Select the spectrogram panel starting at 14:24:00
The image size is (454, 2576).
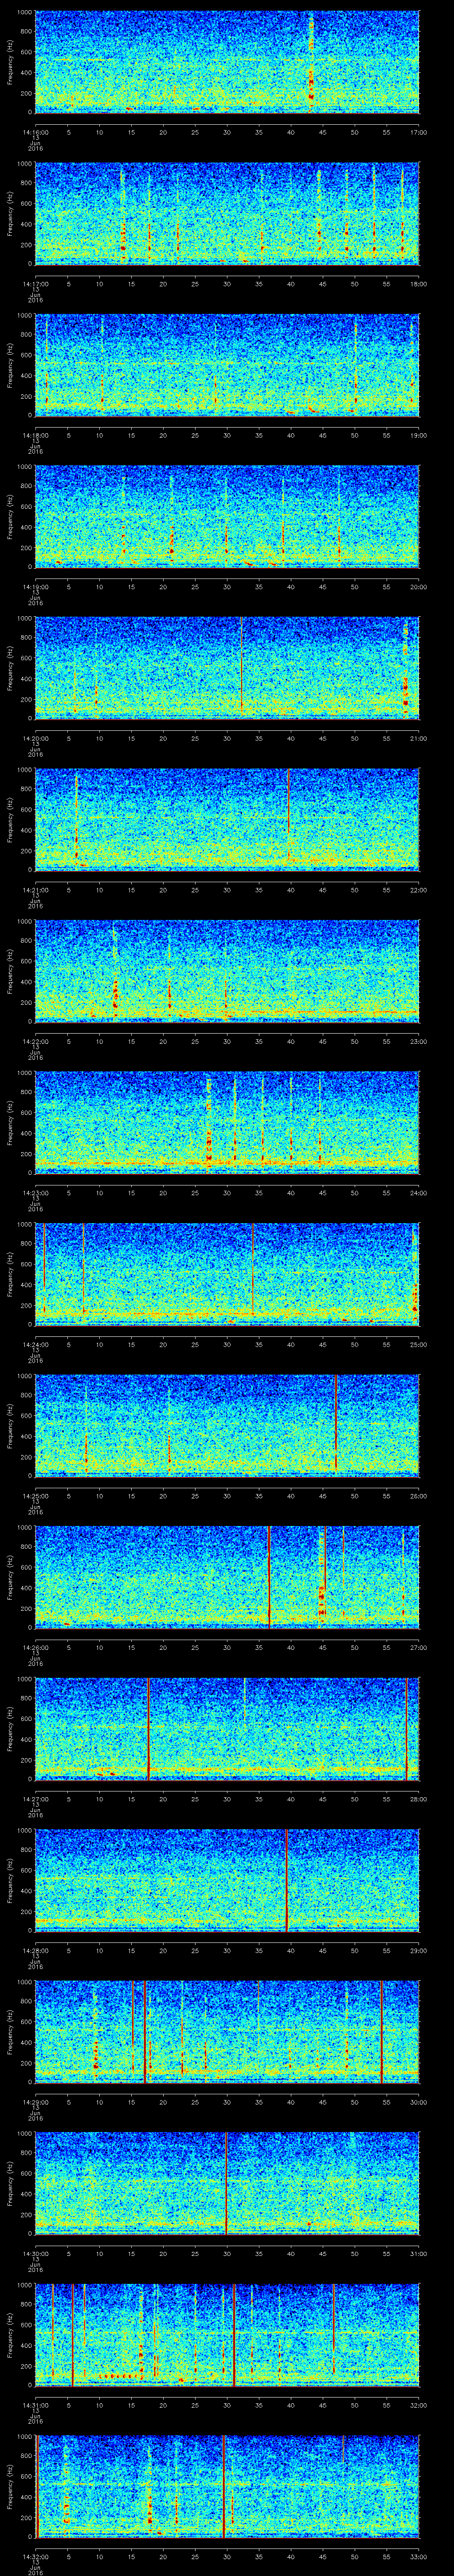[227, 1273]
